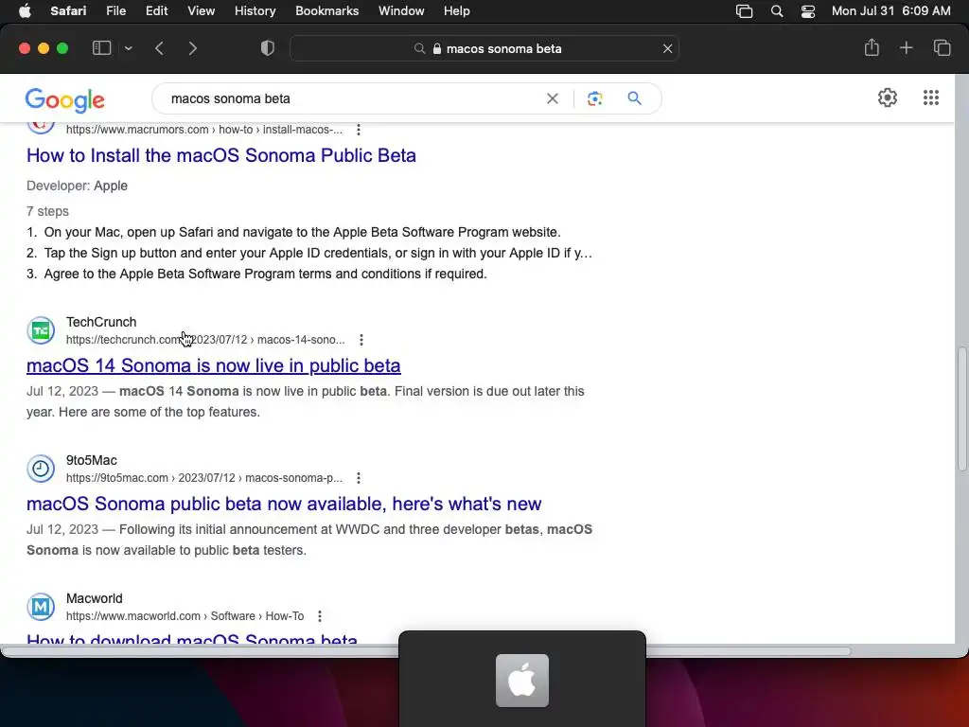Clear the Google search query

coord(553,98)
